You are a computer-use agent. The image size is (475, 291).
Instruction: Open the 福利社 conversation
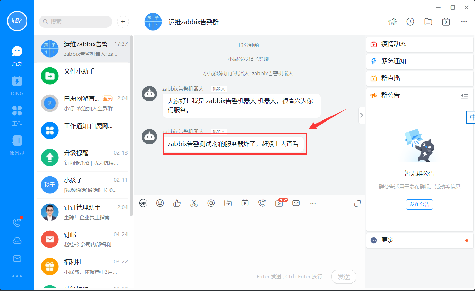(82, 267)
